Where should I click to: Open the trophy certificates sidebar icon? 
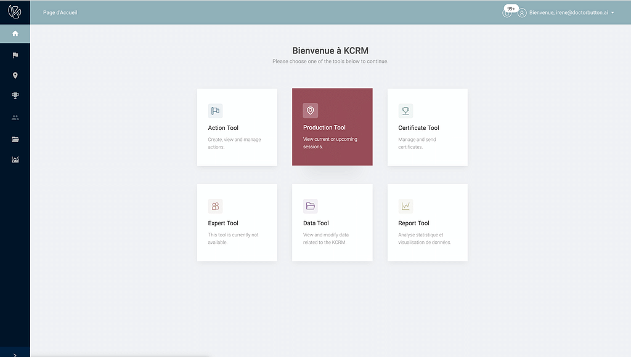pyautogui.click(x=15, y=96)
